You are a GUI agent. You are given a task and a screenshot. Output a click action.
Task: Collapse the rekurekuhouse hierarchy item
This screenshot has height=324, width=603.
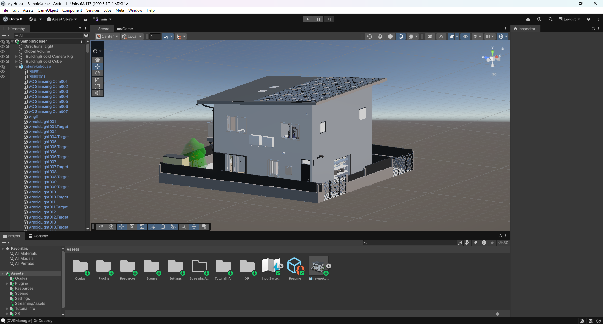pyautogui.click(x=16, y=67)
